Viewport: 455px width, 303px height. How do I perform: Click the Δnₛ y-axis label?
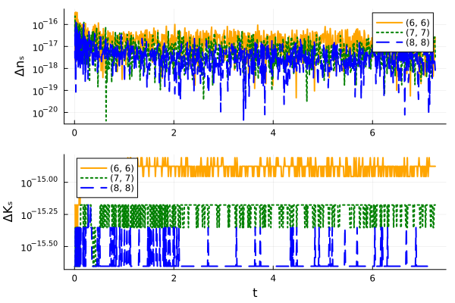click(x=20, y=67)
